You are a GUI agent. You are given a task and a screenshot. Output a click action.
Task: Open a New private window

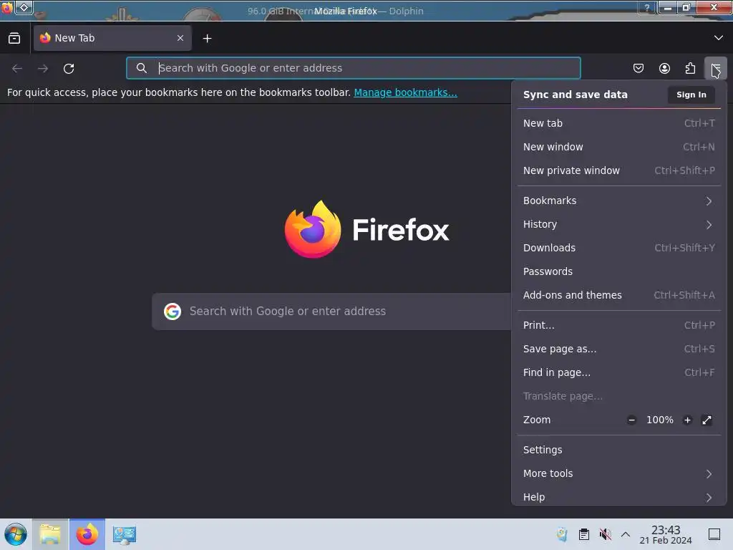tap(619, 170)
